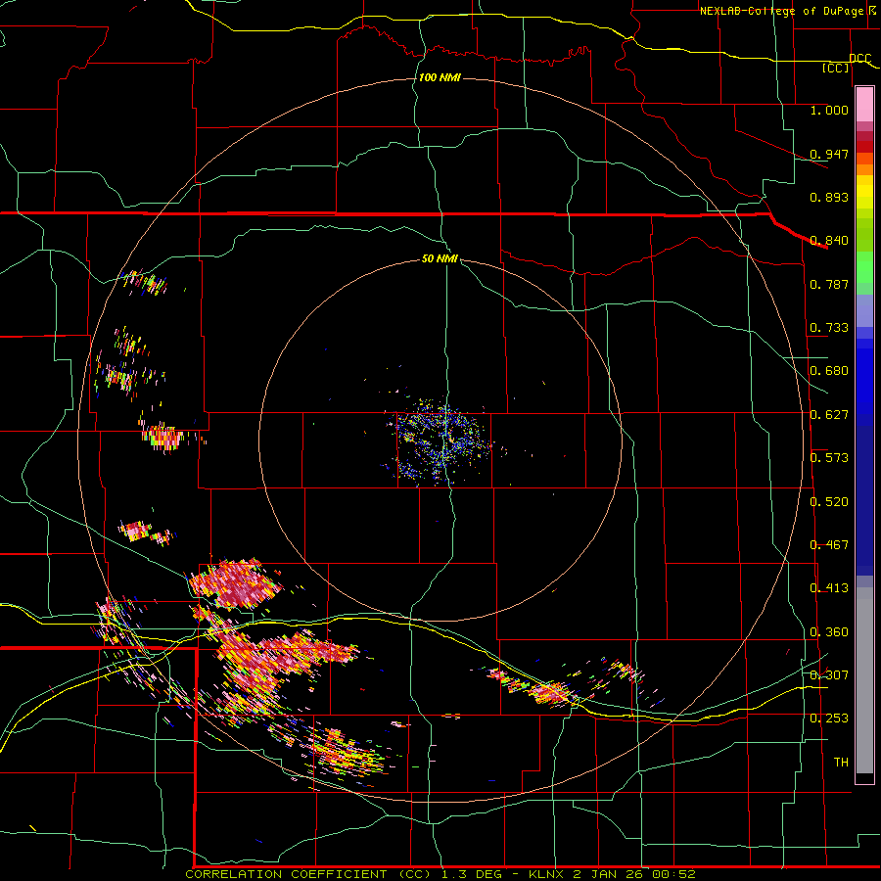Select the 1.000 scale value
The width and height of the screenshot is (881, 881).
click(829, 110)
